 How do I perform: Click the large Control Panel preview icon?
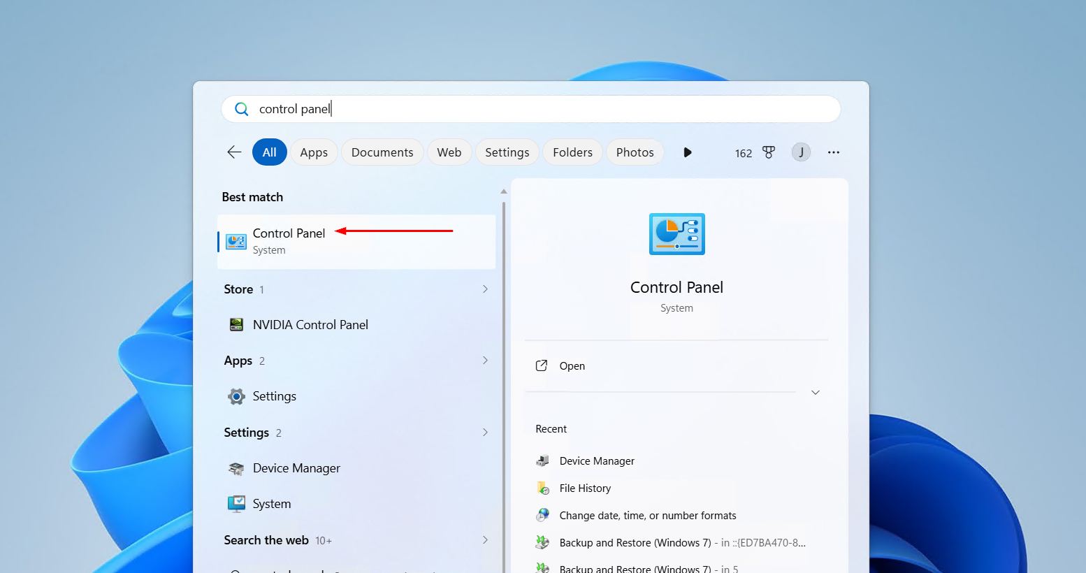[676, 234]
